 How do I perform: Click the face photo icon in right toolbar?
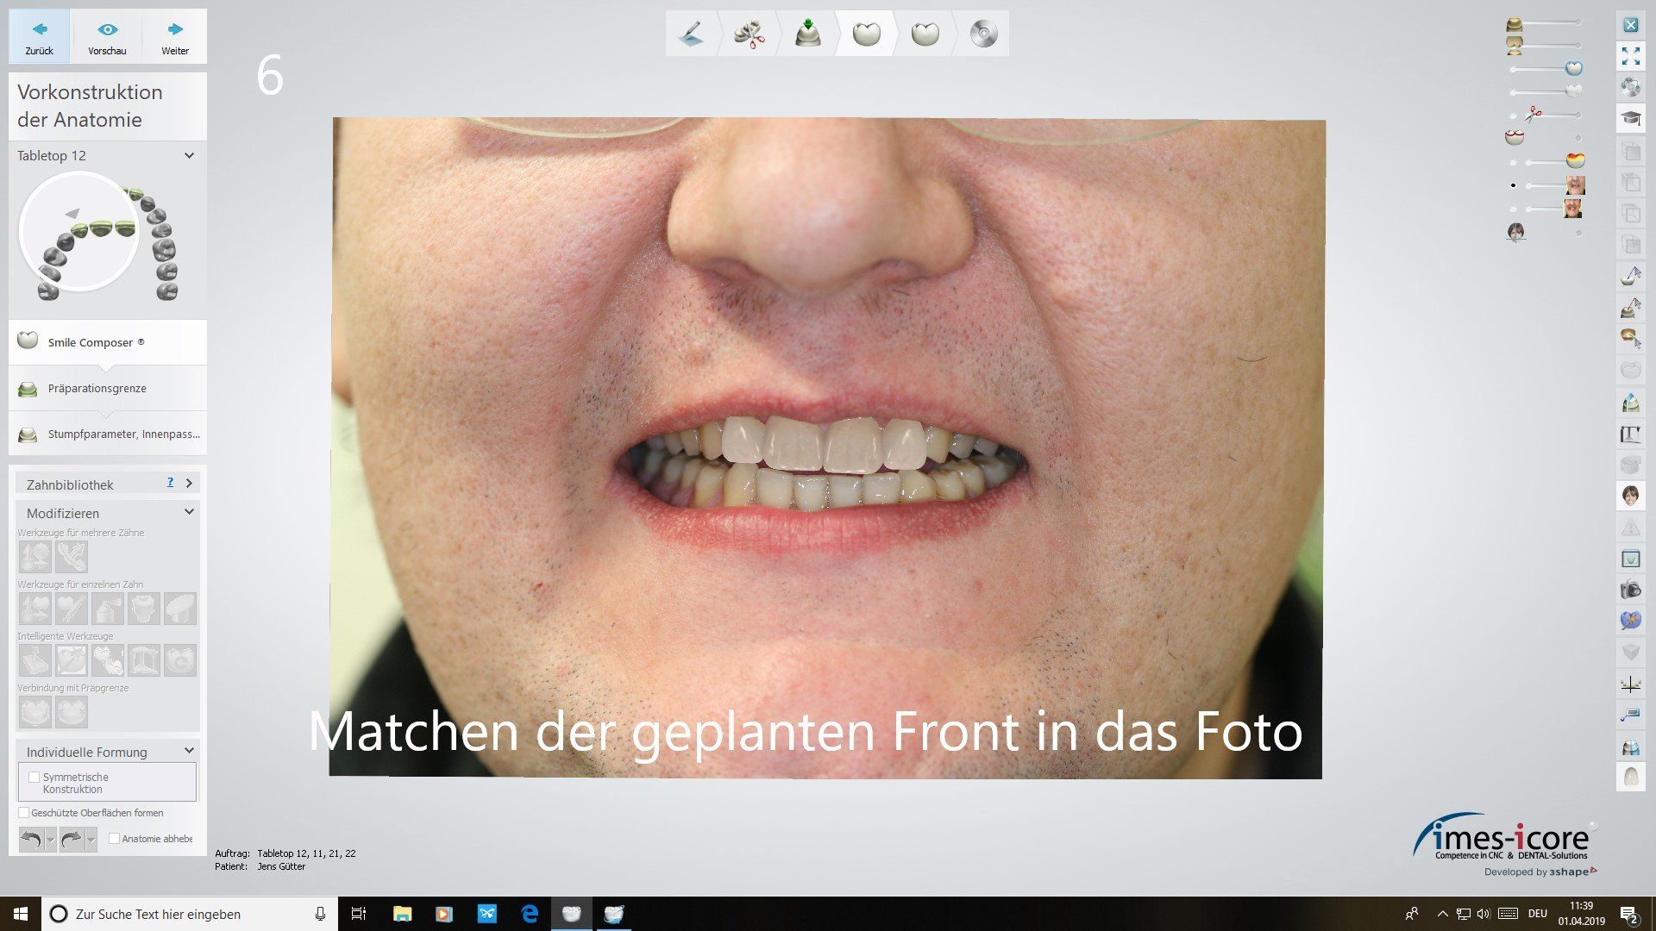1630,496
